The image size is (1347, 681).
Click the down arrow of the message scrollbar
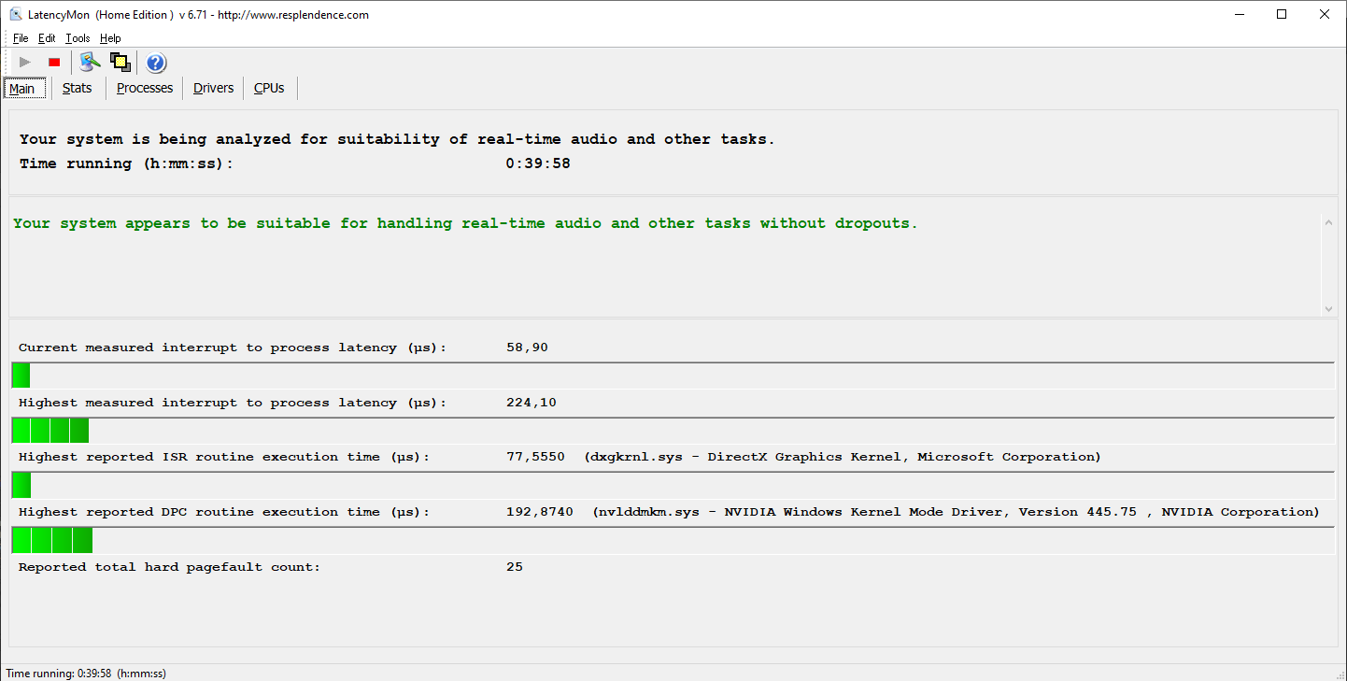tap(1328, 308)
